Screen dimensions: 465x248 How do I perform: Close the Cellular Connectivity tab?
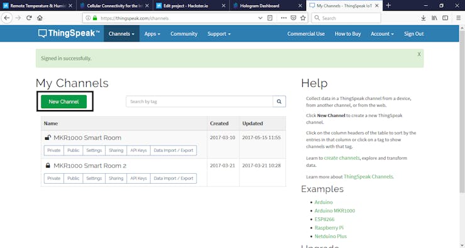pos(147,6)
